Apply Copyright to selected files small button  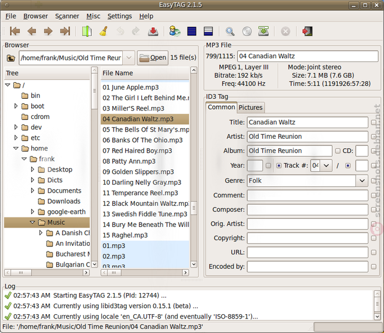[x=373, y=238]
